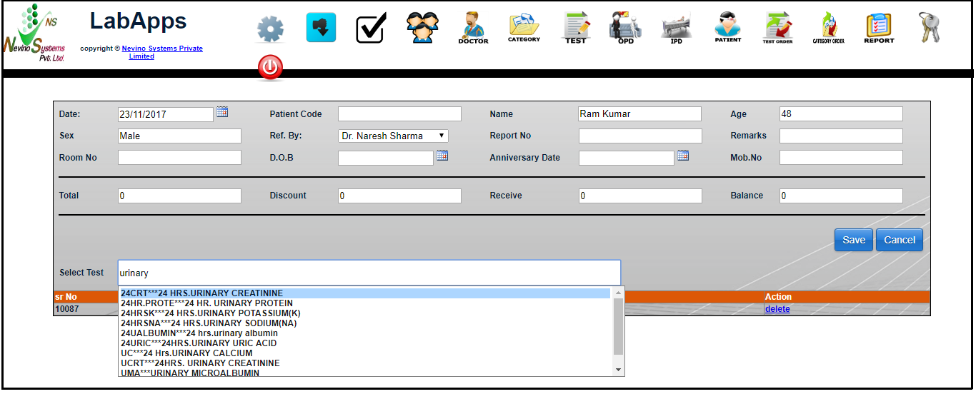
Task: Click the Cancel button
Action: [899, 240]
